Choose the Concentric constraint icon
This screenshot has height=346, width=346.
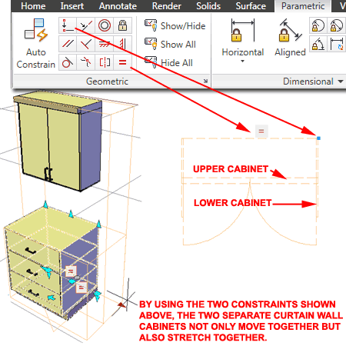pos(105,25)
